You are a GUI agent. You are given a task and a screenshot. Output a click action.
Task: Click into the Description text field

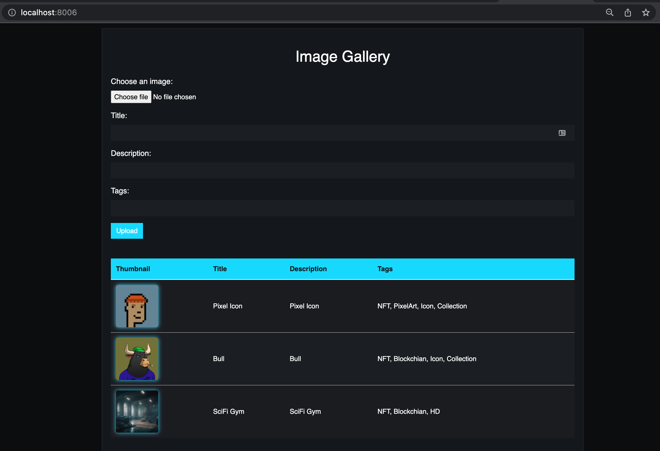(342, 171)
